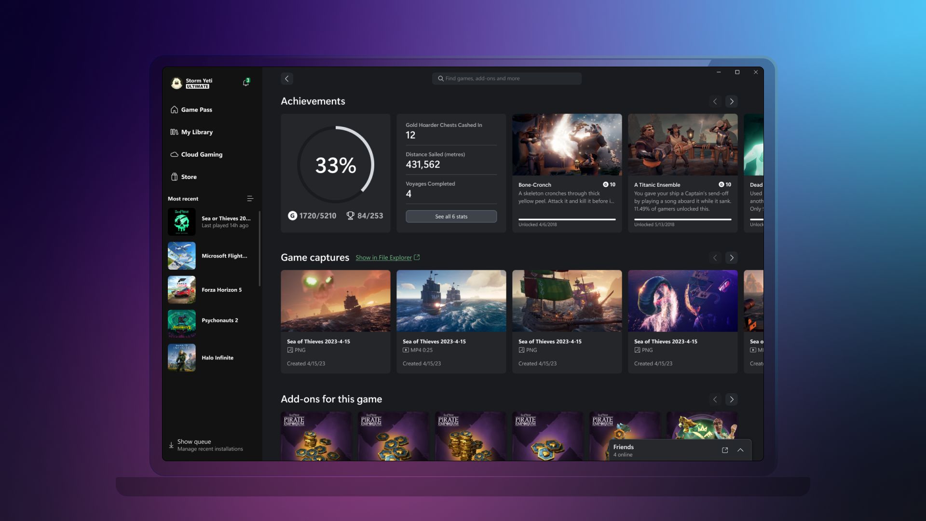Click the Xbox achievement gamerscore icon

coord(293,216)
